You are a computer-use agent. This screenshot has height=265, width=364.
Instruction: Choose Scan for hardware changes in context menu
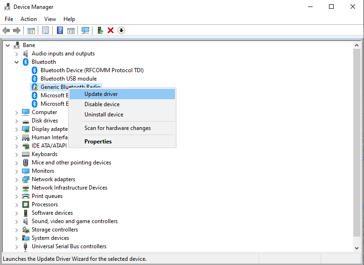click(122, 128)
